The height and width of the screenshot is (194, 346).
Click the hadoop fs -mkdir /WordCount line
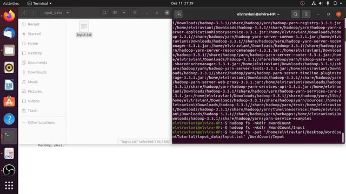pos(232,123)
